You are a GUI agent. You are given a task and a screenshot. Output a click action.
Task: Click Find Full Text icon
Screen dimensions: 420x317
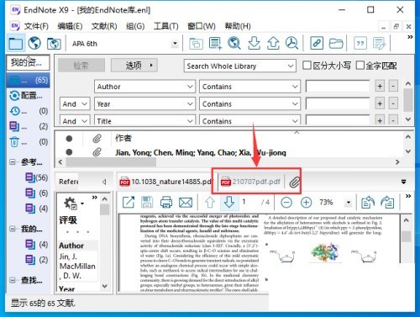click(x=291, y=43)
